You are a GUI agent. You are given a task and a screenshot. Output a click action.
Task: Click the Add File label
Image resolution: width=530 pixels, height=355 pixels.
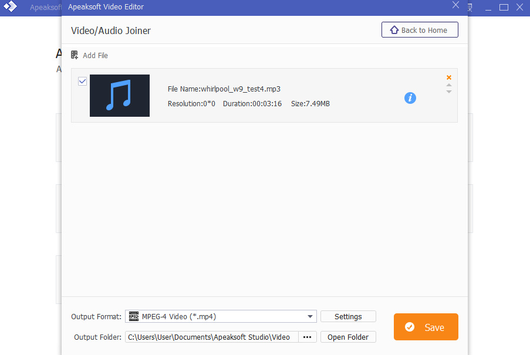tap(95, 55)
